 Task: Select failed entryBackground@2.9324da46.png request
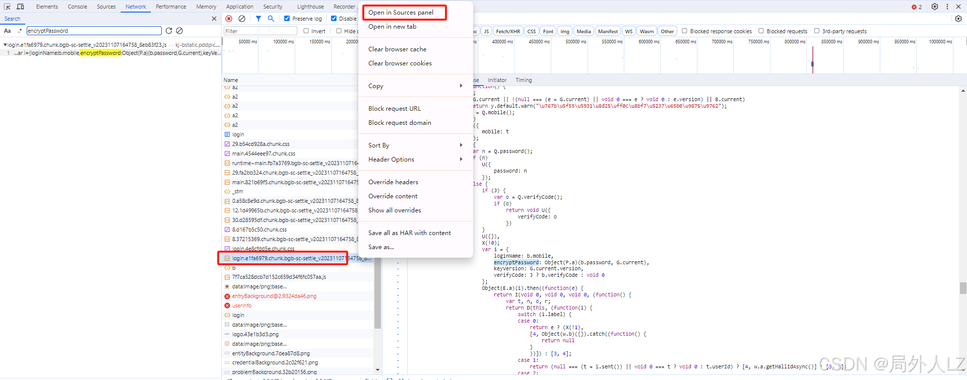(x=274, y=296)
